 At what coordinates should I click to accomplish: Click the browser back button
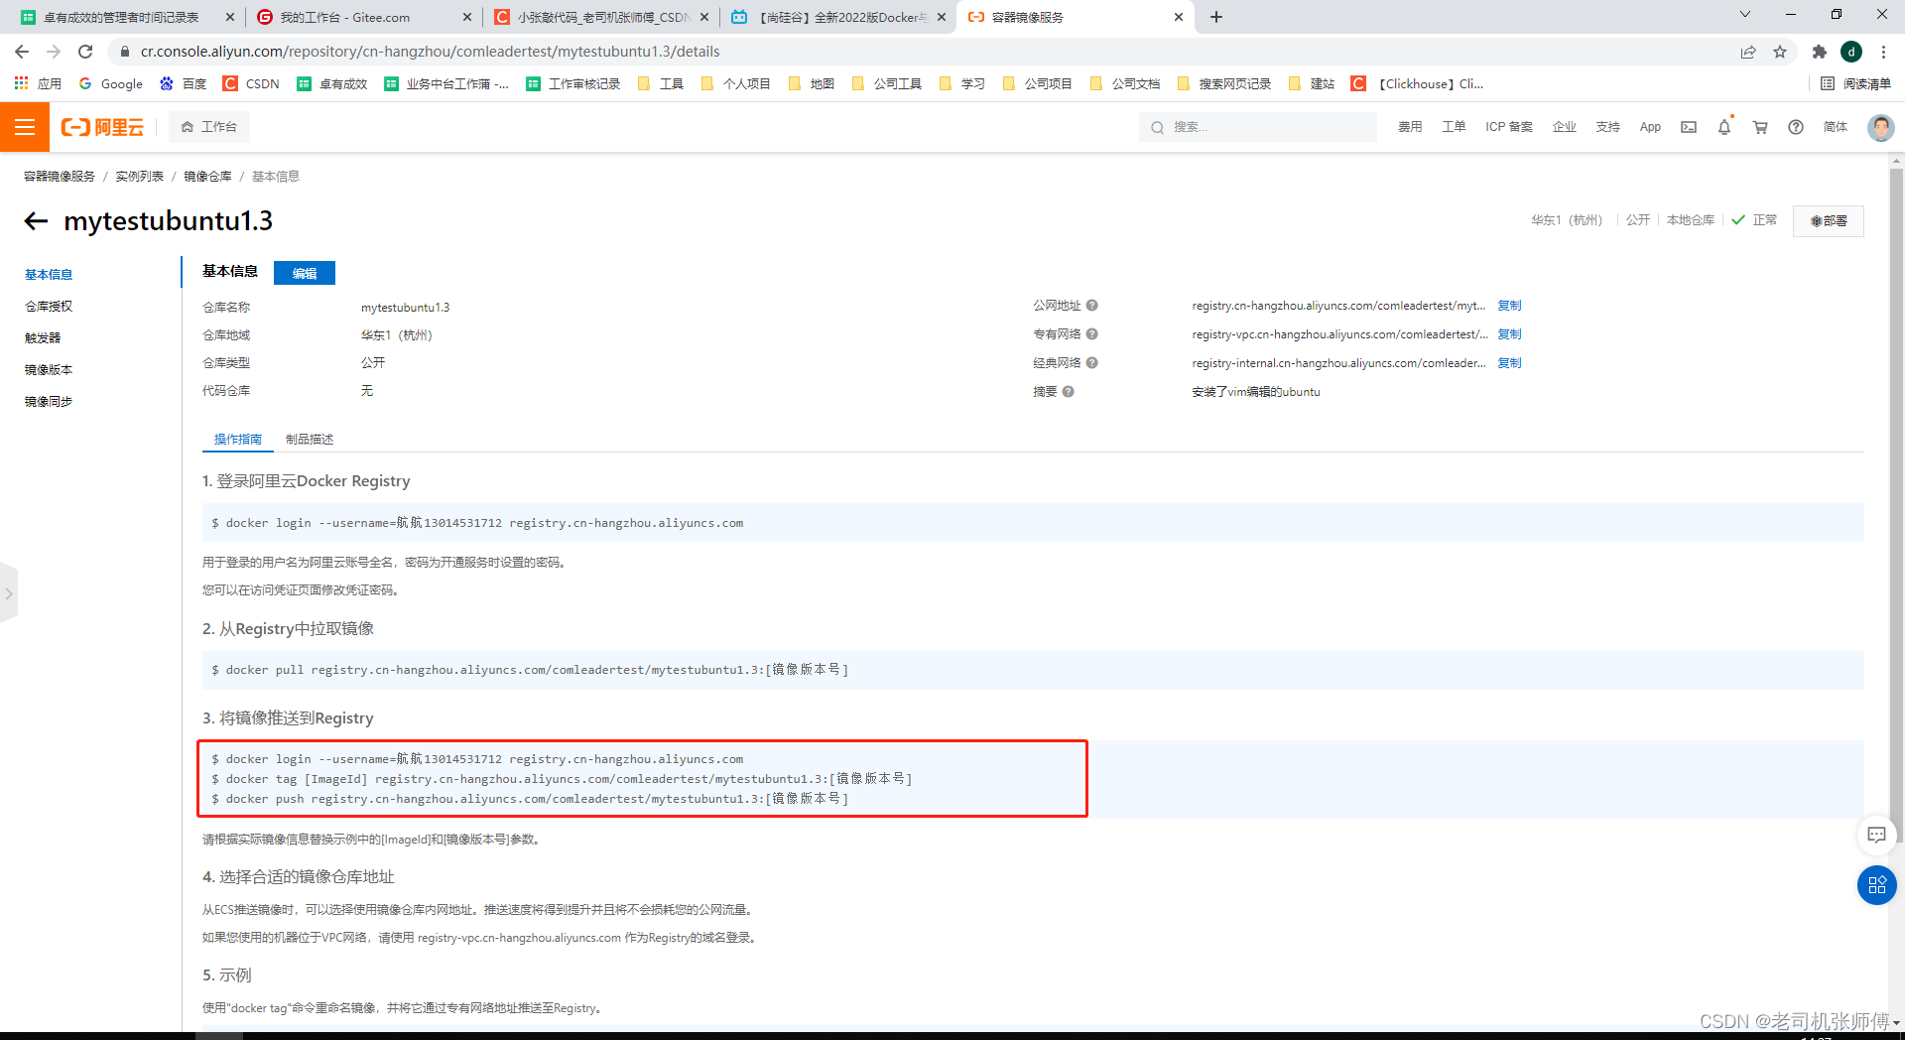point(22,52)
